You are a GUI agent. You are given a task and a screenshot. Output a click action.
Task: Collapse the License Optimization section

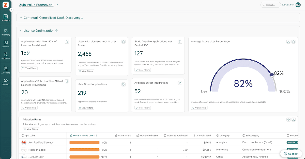(21, 30)
